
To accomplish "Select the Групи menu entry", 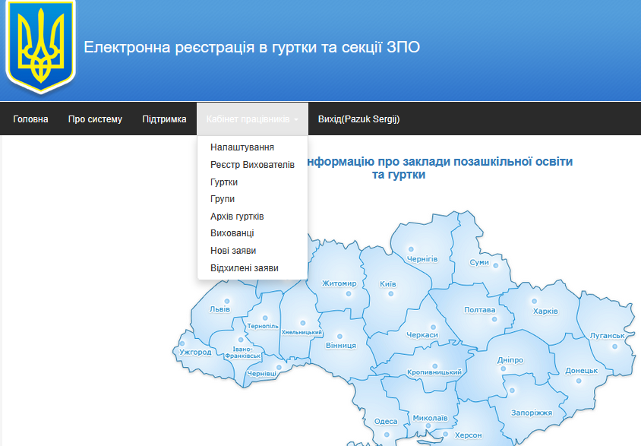I will coord(223,199).
